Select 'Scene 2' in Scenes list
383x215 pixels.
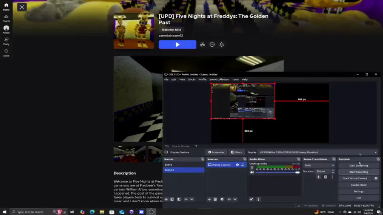(184, 170)
